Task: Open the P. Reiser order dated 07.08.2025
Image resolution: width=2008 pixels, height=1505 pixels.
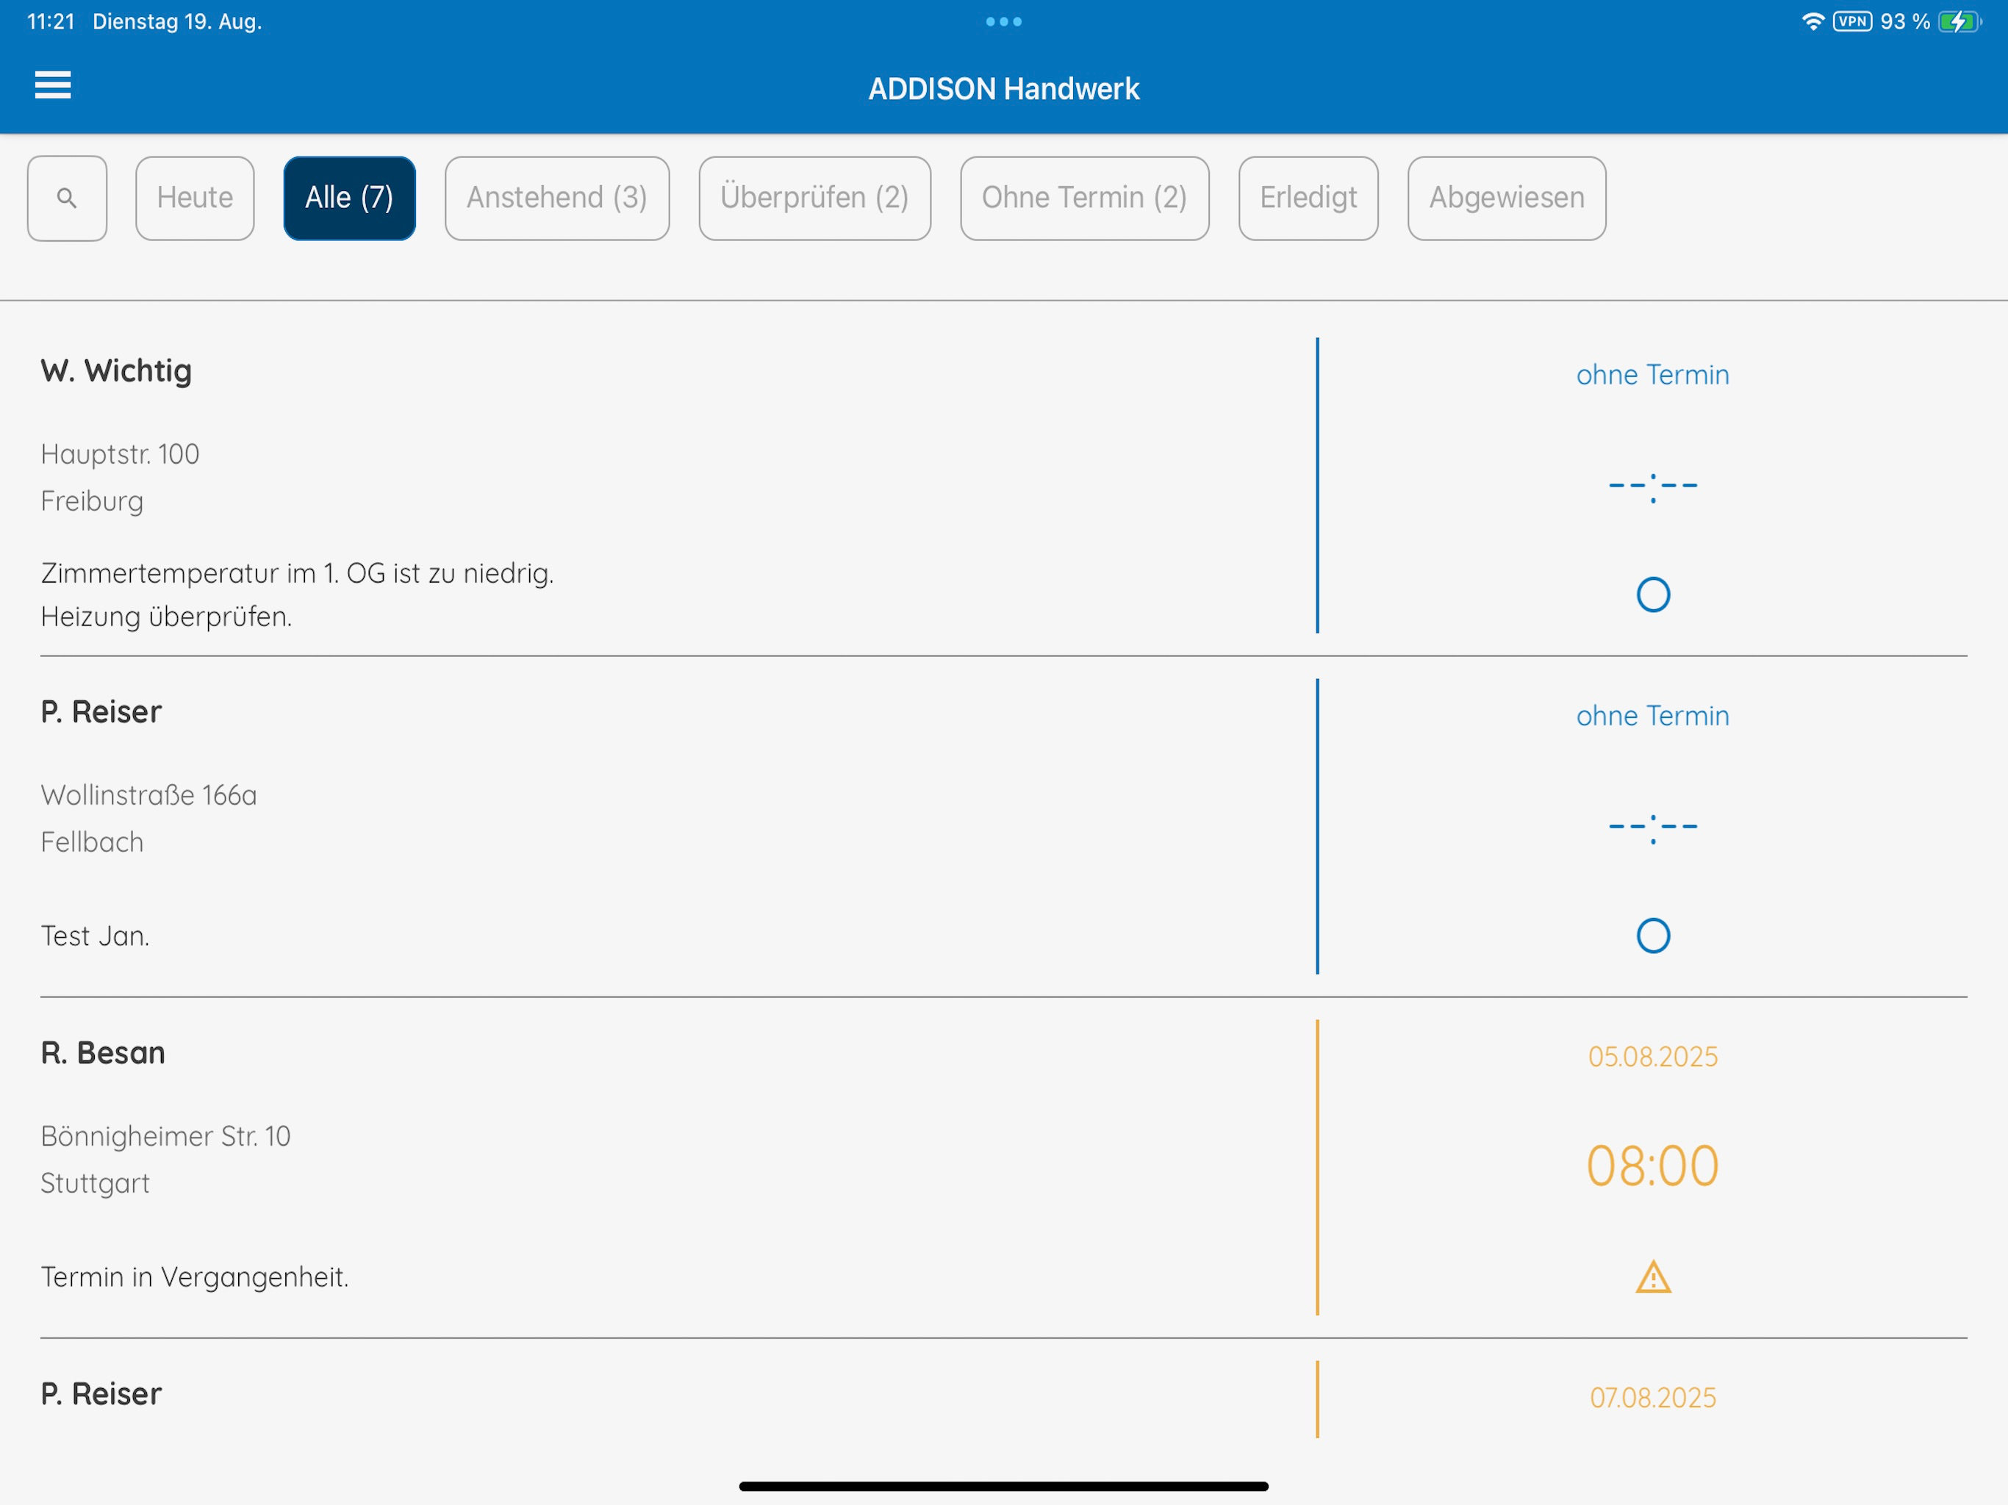Action: pos(1003,1398)
